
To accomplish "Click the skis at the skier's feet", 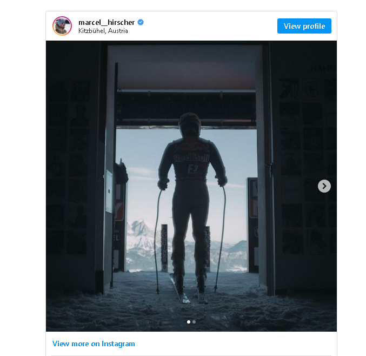I will click(189, 289).
